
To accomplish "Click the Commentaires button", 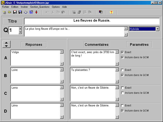I will click(97, 44).
